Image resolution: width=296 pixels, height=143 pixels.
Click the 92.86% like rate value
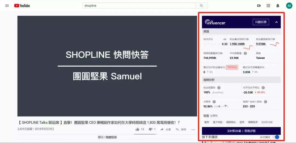[x=208, y=106]
